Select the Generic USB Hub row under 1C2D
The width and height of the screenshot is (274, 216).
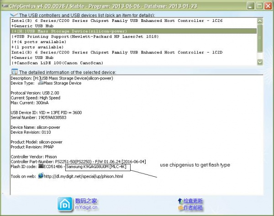pos(133,58)
